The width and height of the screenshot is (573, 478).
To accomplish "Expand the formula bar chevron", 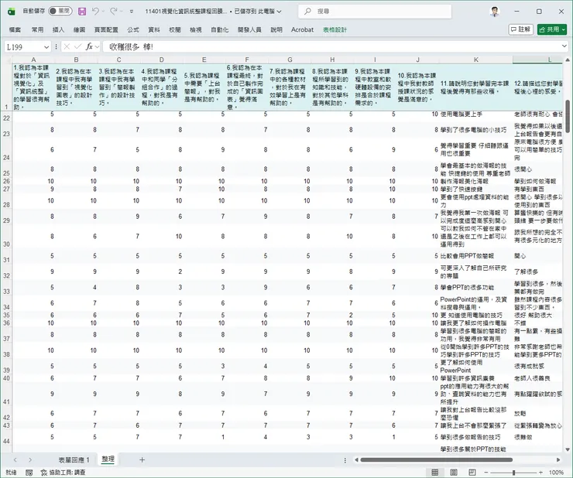I will point(566,46).
